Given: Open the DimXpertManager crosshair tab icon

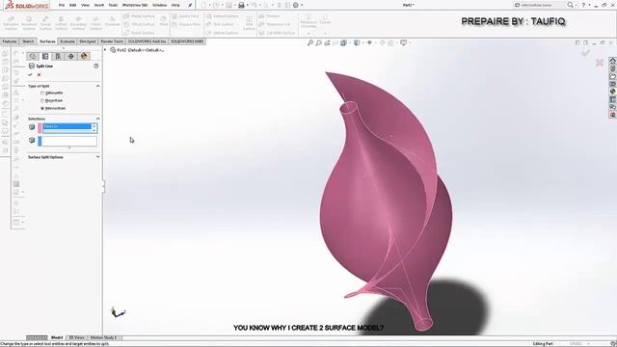Looking at the screenshot, I should tap(70, 56).
